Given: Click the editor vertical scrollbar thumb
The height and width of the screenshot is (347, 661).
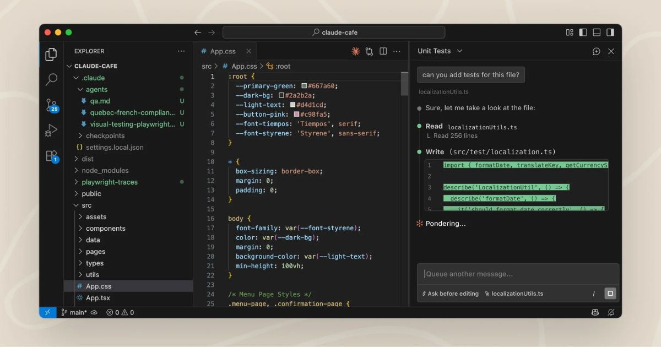Looking at the screenshot, I should [405, 84].
